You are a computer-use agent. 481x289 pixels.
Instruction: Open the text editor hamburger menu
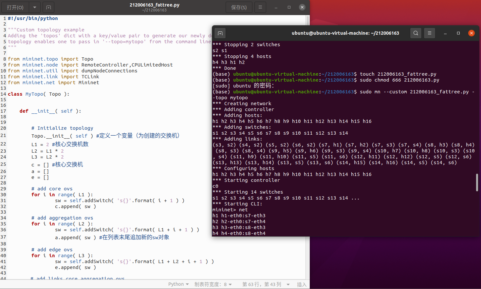(x=260, y=7)
